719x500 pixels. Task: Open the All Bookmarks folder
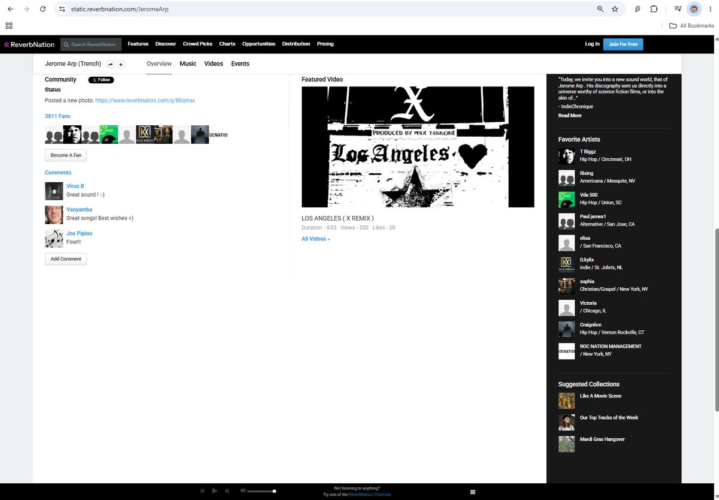(692, 26)
